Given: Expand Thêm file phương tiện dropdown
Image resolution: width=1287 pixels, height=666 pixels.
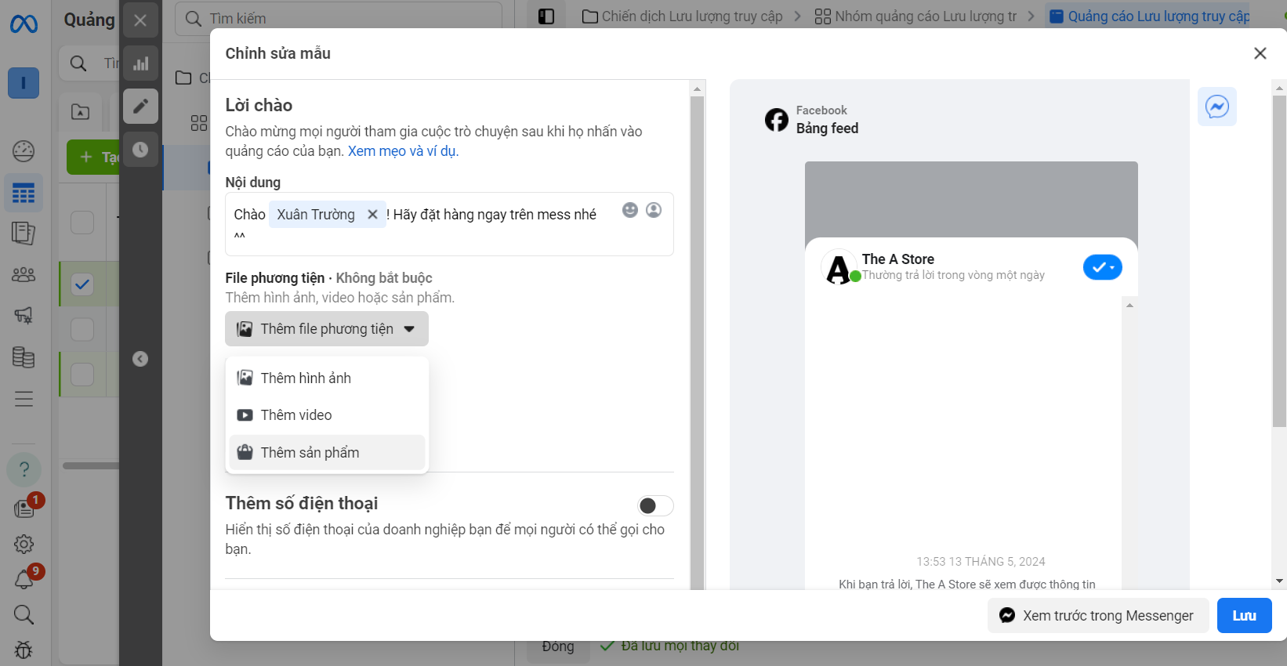Looking at the screenshot, I should click(x=327, y=329).
